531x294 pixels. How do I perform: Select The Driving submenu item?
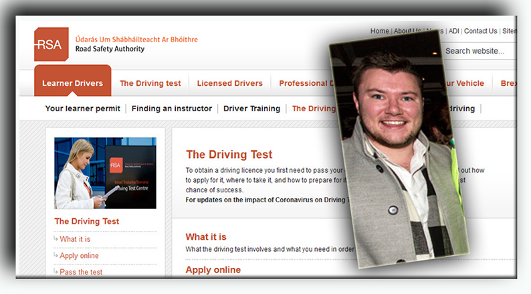click(314, 108)
